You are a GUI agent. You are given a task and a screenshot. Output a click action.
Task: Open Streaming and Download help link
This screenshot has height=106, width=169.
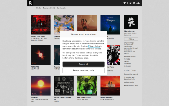coord(129,78)
